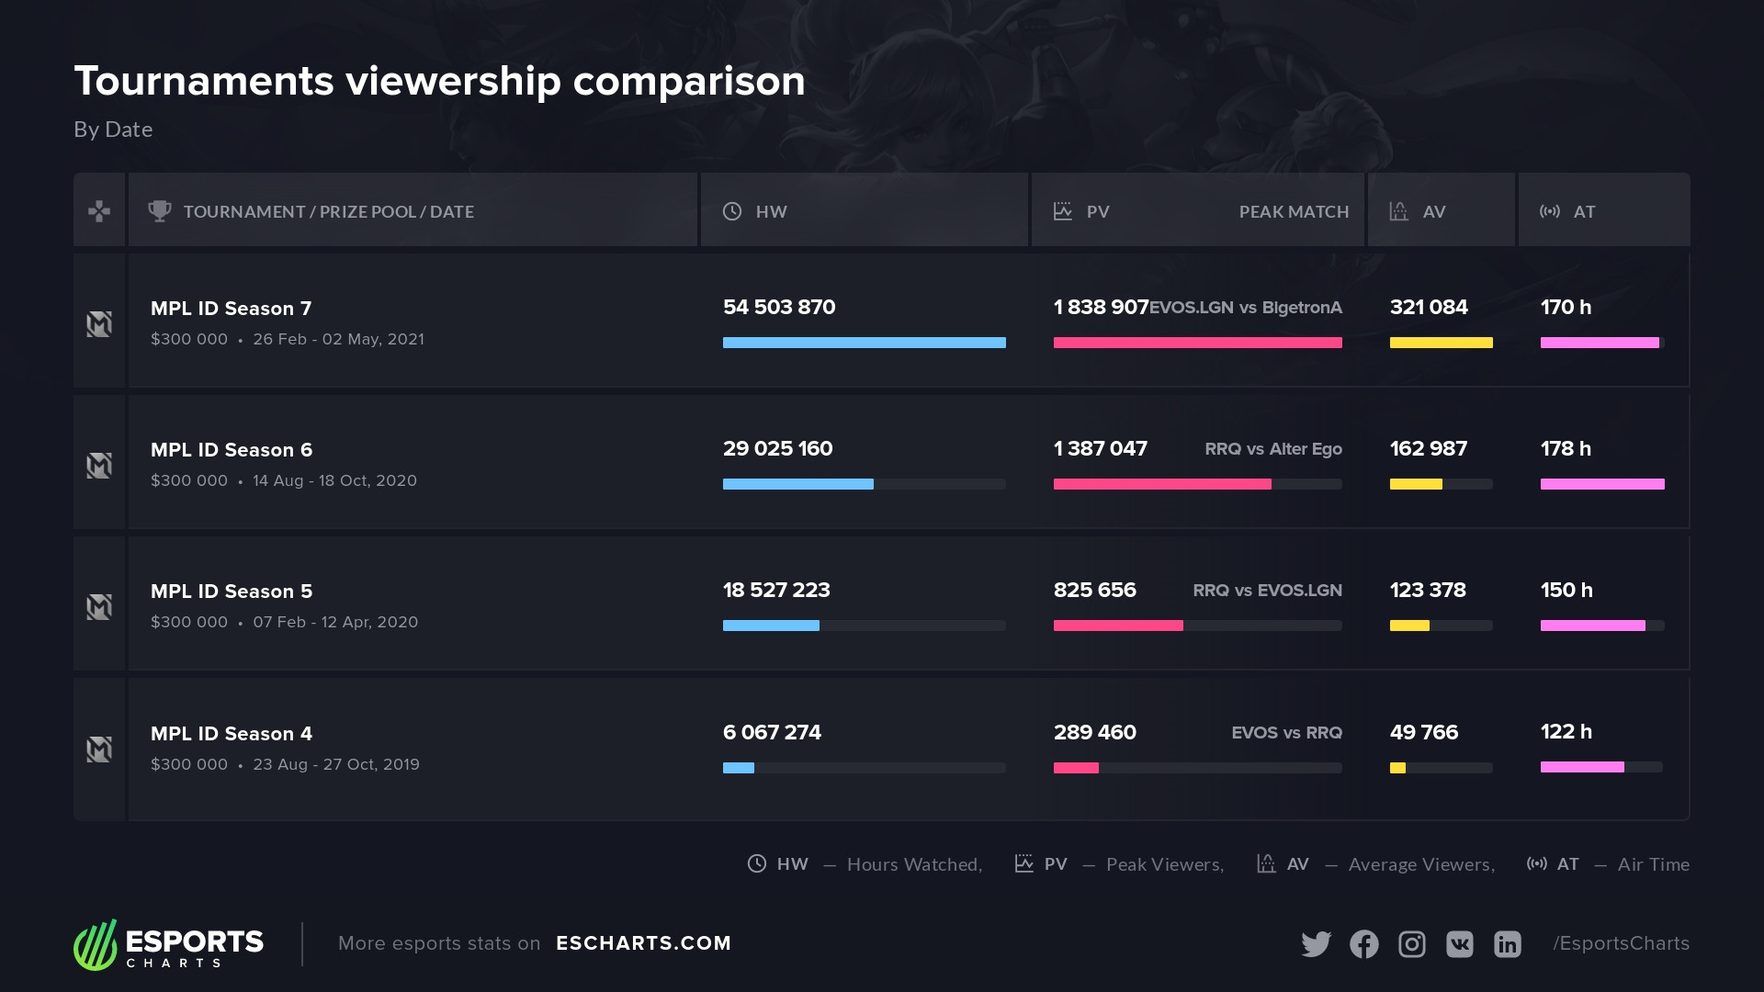Open the Facebook social icon
This screenshot has width=1764, height=992.
coord(1363,944)
